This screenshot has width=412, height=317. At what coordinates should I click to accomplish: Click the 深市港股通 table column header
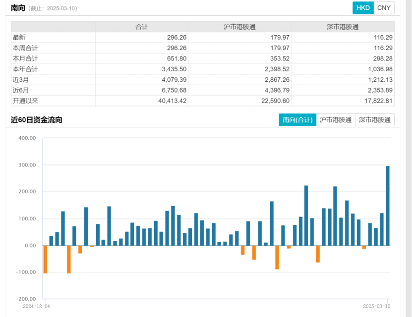(x=343, y=27)
